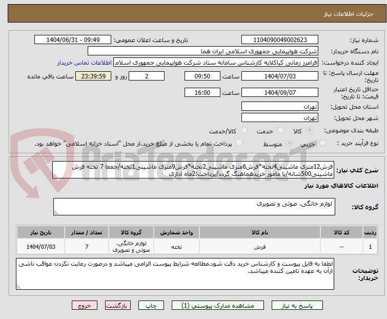Screen dimensions: 387x319
Task: Select the متوسط purchase type radio
Action: pyautogui.click(x=290, y=143)
